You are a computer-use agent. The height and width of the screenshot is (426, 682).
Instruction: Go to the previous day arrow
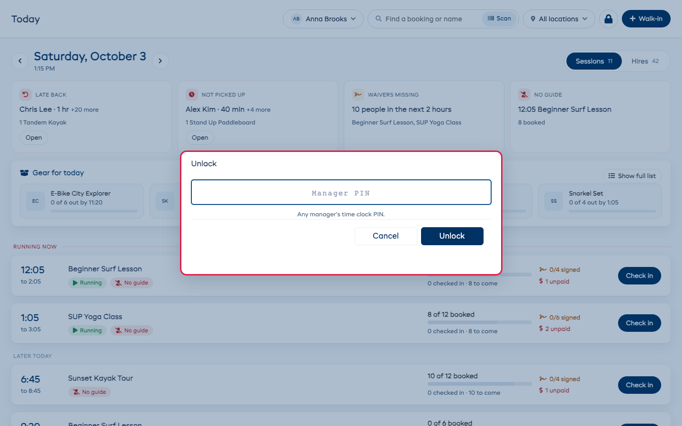[x=20, y=61]
